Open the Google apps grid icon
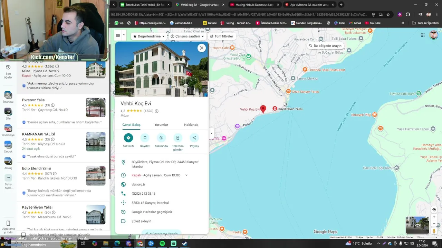This screenshot has height=248, width=442. (423, 35)
